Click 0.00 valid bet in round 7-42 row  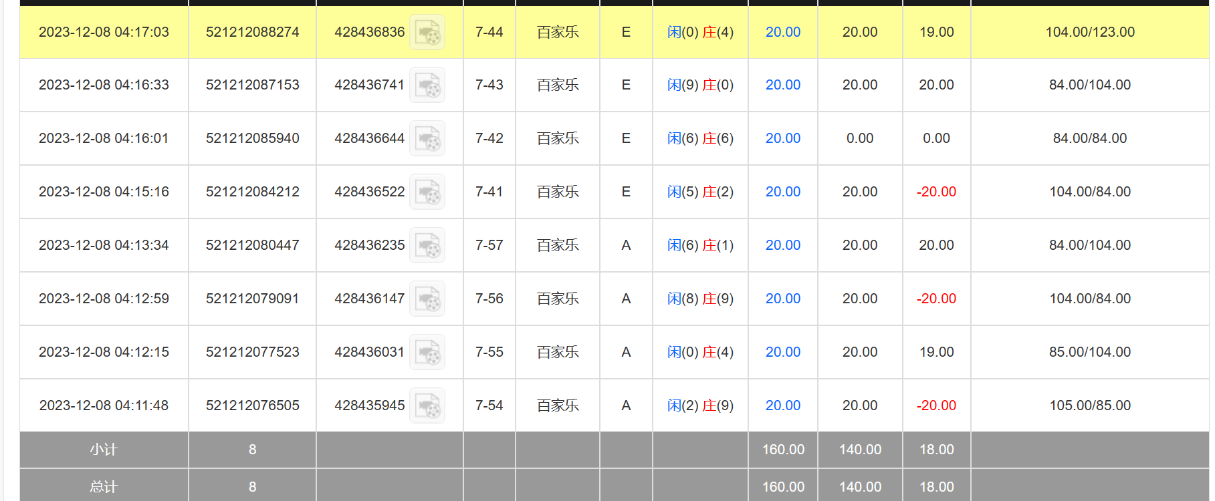(x=860, y=138)
